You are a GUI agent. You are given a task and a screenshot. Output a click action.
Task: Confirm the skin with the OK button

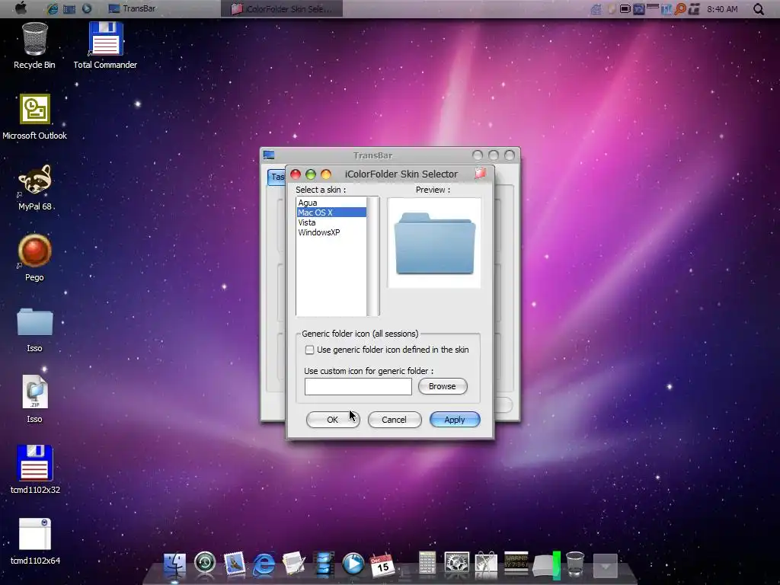pyautogui.click(x=332, y=420)
